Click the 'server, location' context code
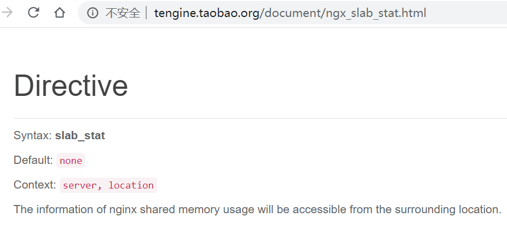 pos(108,185)
